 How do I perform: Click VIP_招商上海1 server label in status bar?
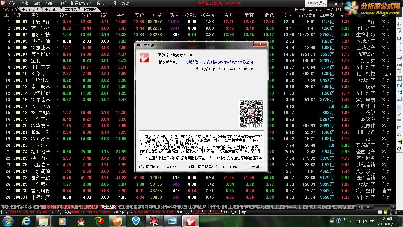click(x=235, y=212)
